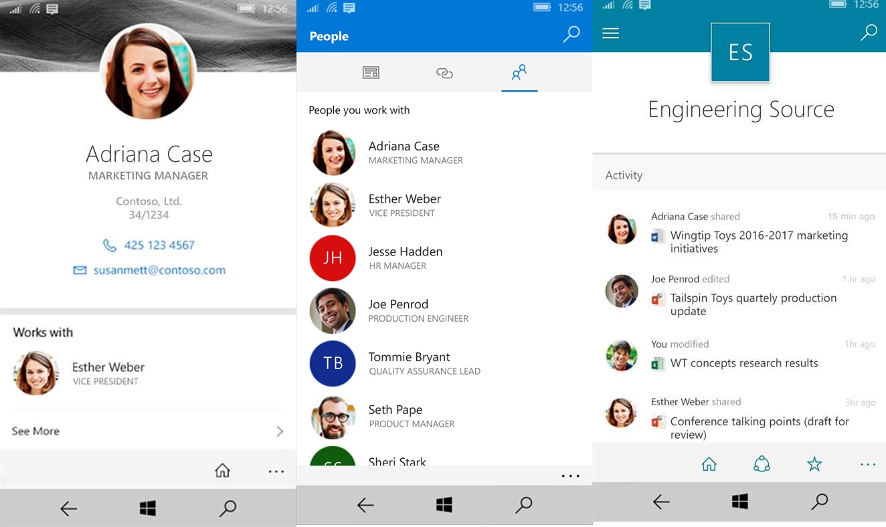Tap Adriana Case's profile photo toggle area
This screenshot has height=527, width=886.
(148, 72)
